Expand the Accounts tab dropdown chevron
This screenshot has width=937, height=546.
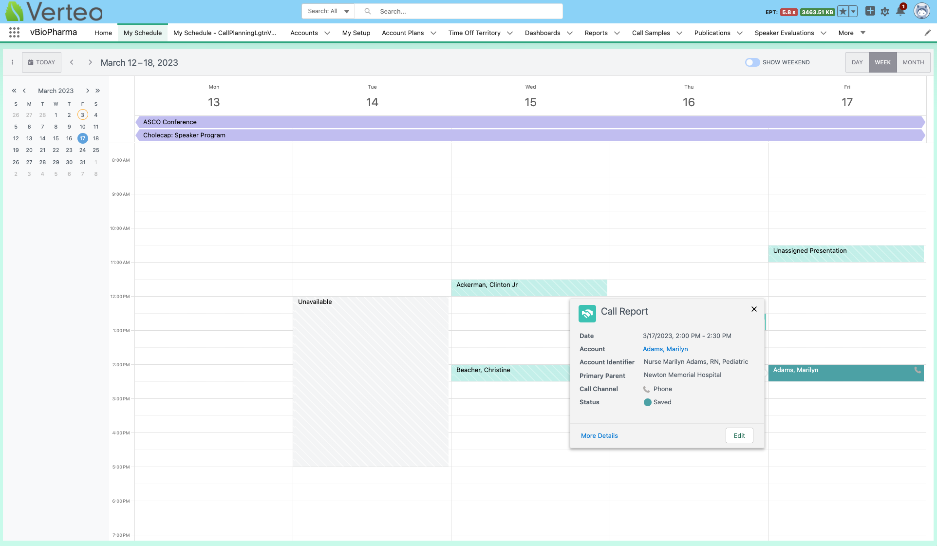(x=327, y=33)
